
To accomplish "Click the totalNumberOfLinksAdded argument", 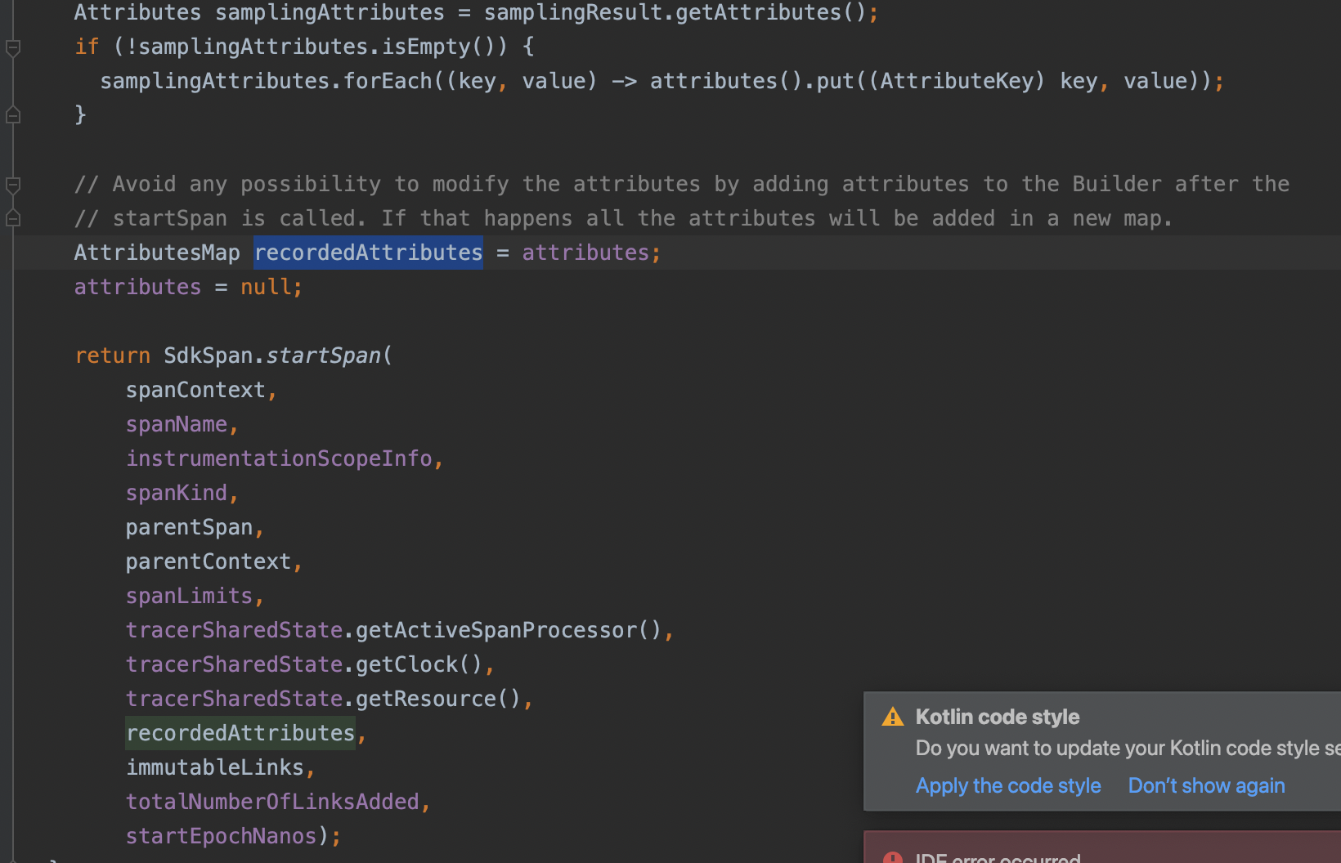I will [272, 802].
